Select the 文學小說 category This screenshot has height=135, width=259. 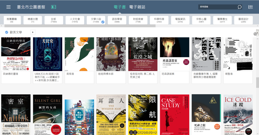coord(96,20)
